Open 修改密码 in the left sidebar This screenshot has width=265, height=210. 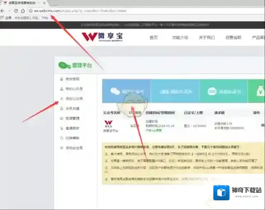click(x=72, y=79)
